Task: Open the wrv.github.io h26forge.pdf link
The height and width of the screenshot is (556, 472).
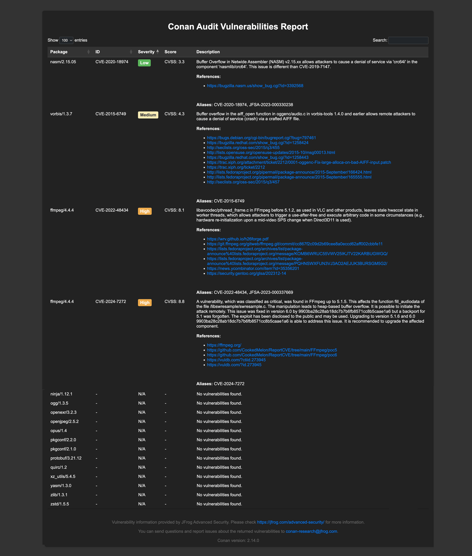Action: pyautogui.click(x=238, y=239)
